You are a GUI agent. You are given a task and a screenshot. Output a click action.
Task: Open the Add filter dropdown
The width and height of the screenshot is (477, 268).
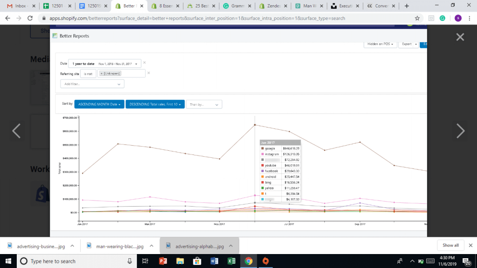[92, 84]
